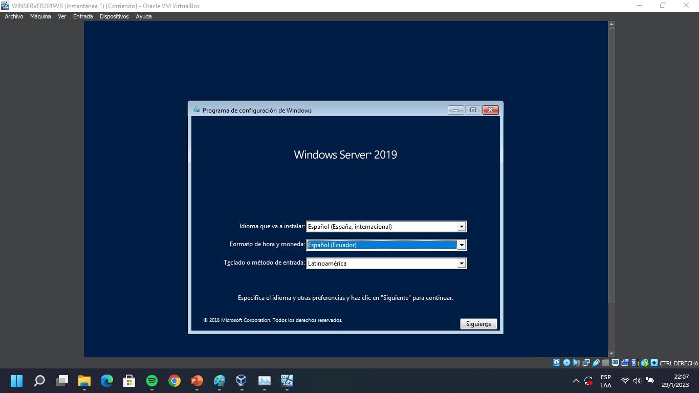Open Wi-Fi network settings in tray
The width and height of the screenshot is (699, 393).
click(x=625, y=381)
